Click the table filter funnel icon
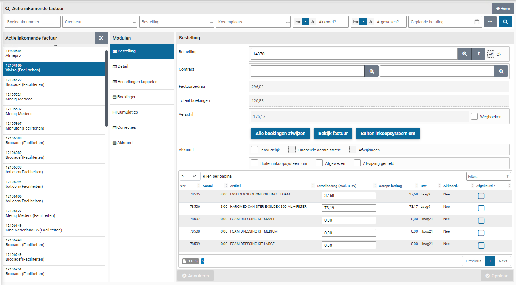This screenshot has width=516, height=285. pos(508,177)
